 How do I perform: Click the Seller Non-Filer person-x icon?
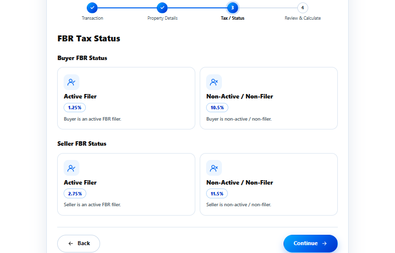(x=214, y=168)
